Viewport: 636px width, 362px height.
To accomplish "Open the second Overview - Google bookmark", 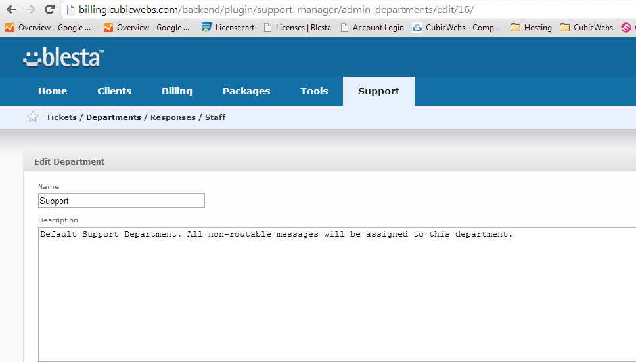I will coord(147,28).
